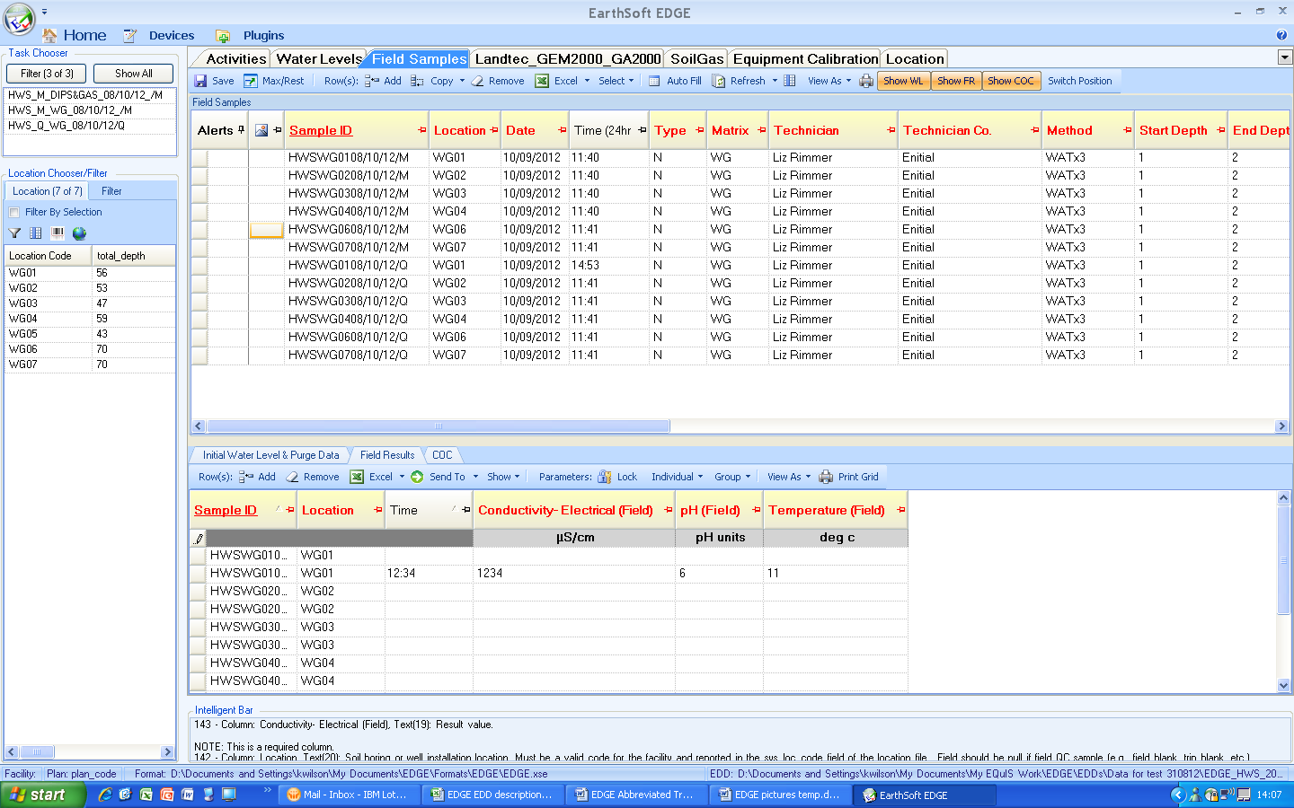The width and height of the screenshot is (1294, 808).
Task: Toggle pin on Alerts column header
Action: 242,129
